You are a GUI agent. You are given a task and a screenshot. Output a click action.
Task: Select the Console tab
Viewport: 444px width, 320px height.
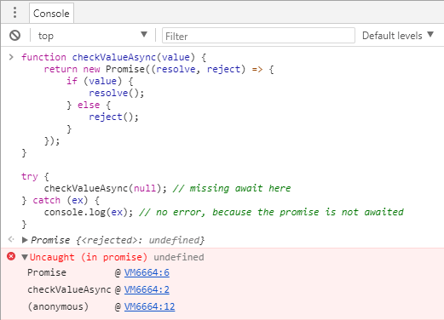coord(51,14)
